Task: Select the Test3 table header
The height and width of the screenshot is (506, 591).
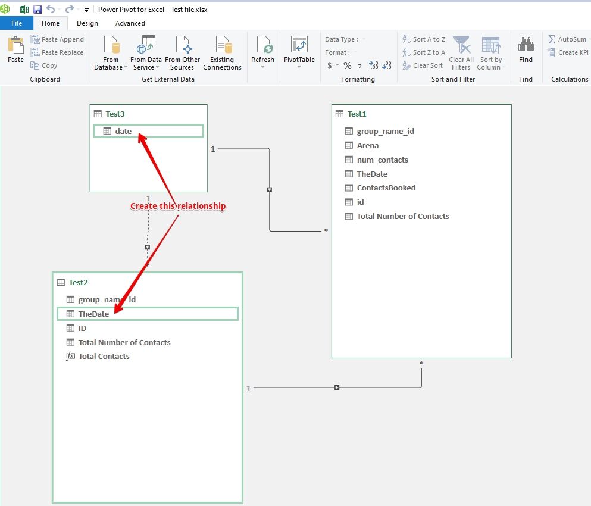Action: [149, 114]
